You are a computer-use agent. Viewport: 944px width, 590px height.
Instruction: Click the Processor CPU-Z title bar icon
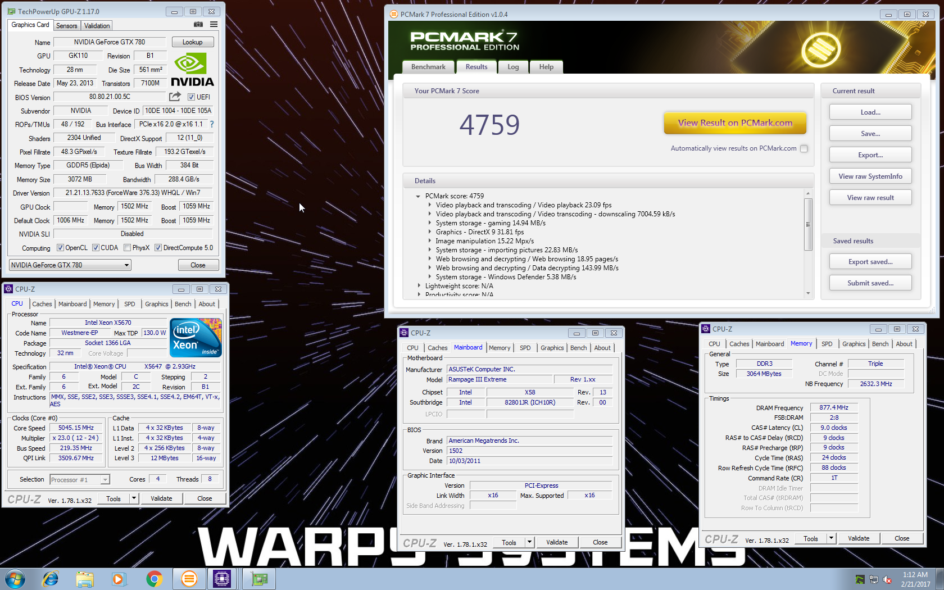pyautogui.click(x=8, y=289)
